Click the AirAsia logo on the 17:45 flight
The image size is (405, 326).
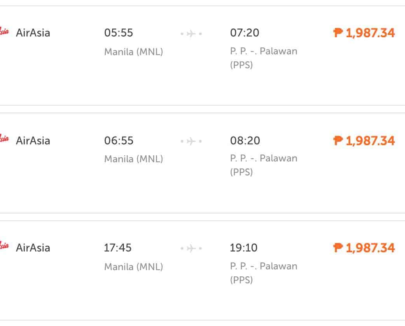(4, 246)
